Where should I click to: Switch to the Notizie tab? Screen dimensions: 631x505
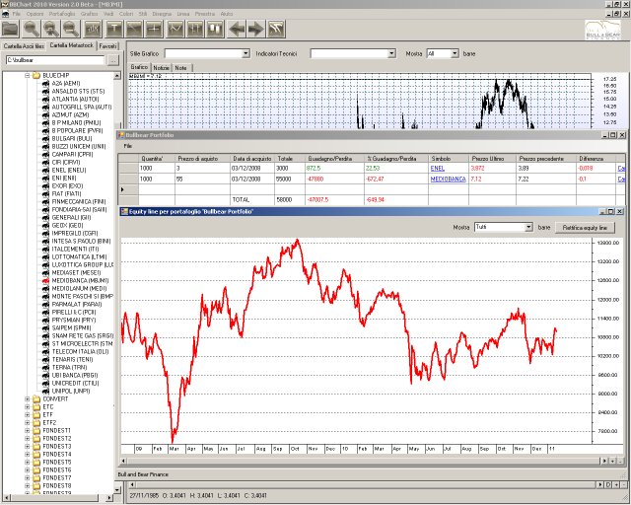coord(161,68)
